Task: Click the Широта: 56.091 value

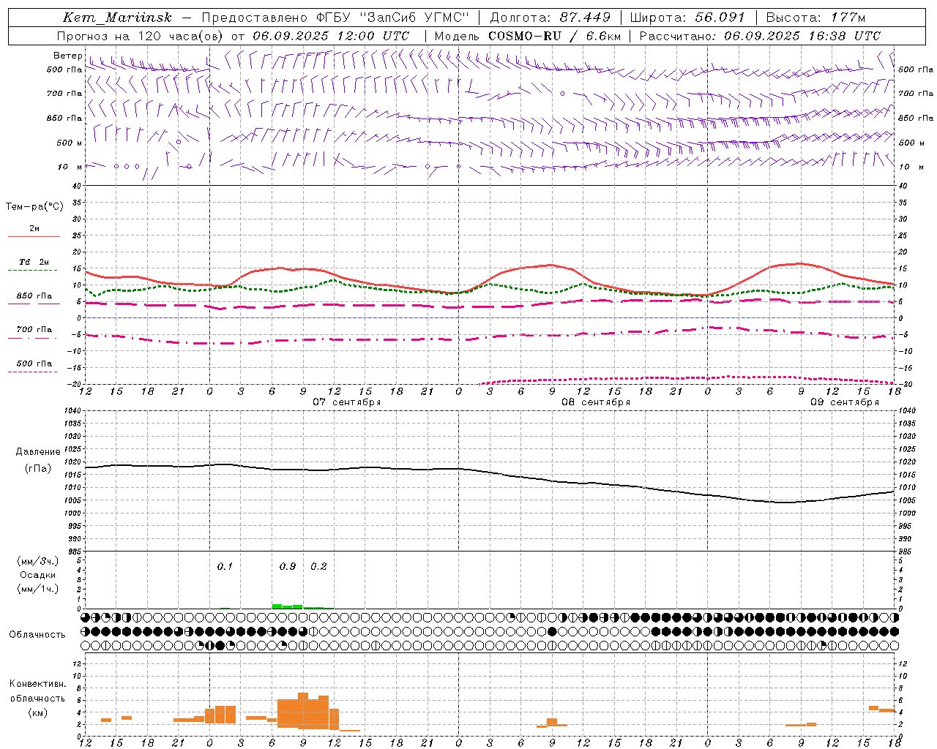Action: pyautogui.click(x=687, y=18)
